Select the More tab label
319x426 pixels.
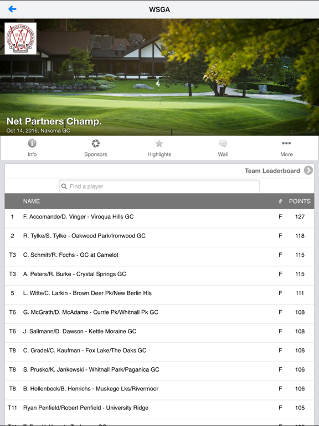286,154
